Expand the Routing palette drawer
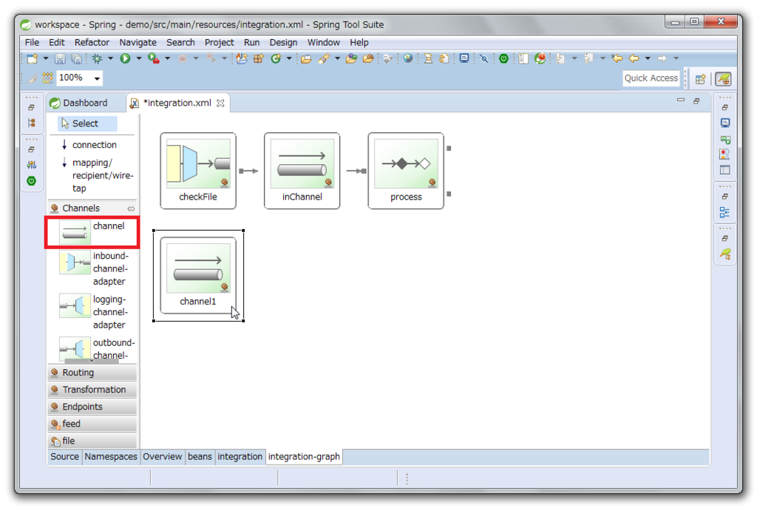The image size is (757, 508). [92, 373]
